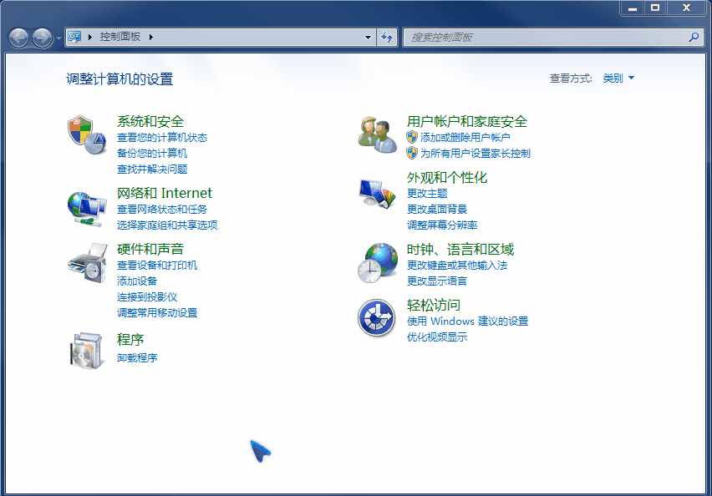Viewport: 712px width, 496px height.
Task: Click 更改键盘或其他输入法 link
Action: (x=457, y=265)
